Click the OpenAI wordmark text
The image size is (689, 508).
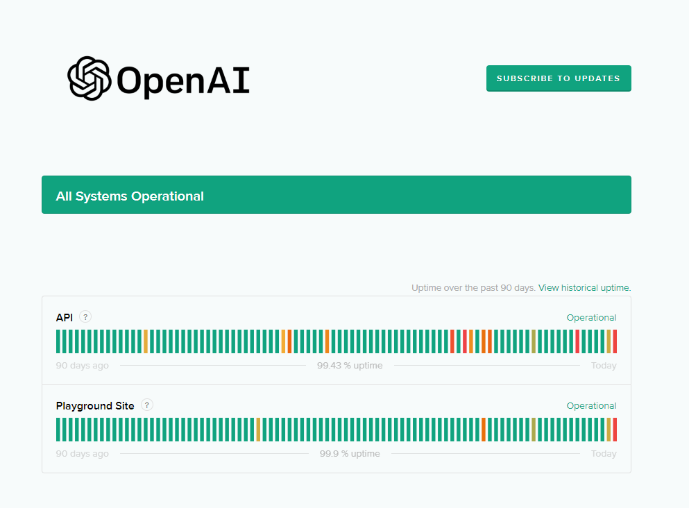[x=183, y=81]
